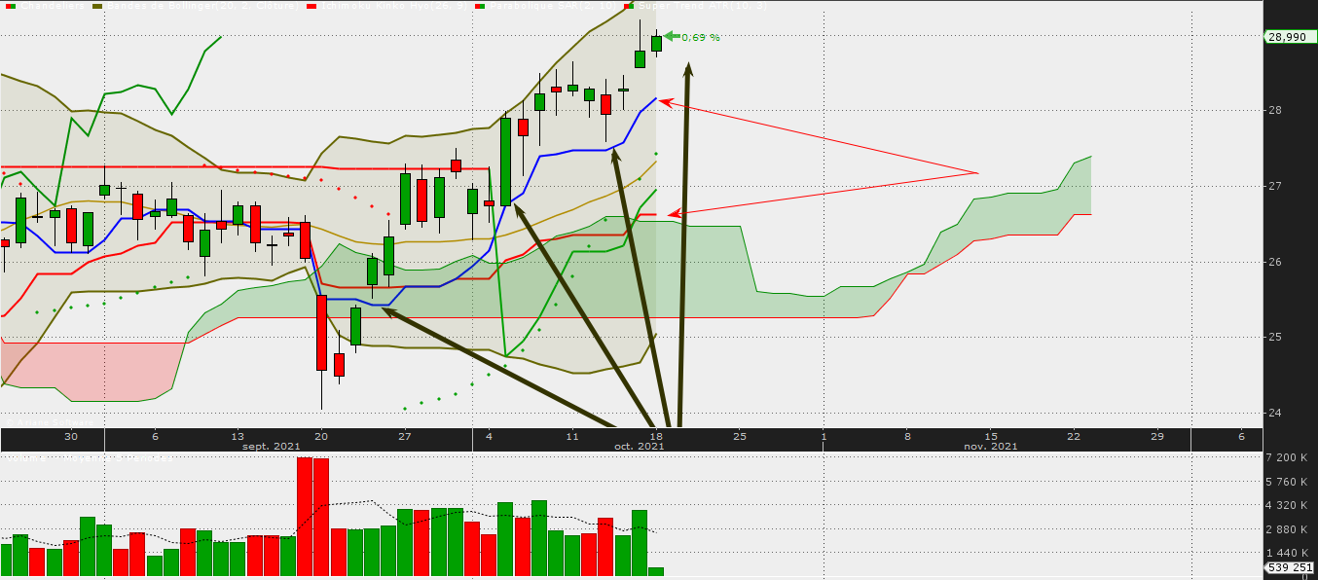Click date 1 on the time axis
This screenshot has width=1318, height=580.
(824, 436)
